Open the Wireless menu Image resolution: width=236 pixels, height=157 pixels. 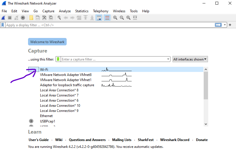tap(119, 11)
